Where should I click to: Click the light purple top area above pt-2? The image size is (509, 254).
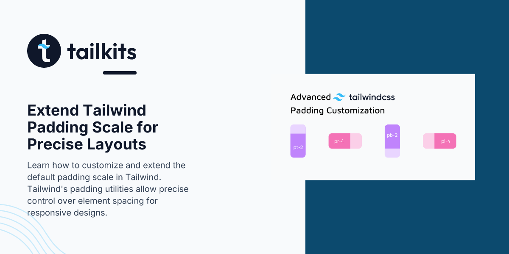tap(298, 129)
